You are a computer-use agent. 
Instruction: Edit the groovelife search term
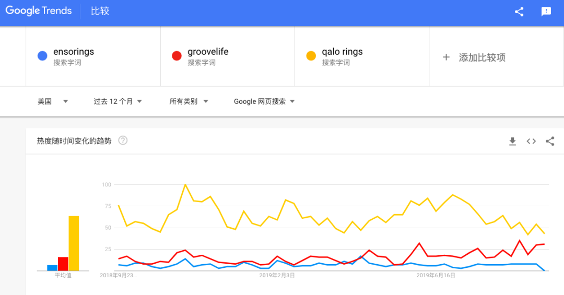228,56
